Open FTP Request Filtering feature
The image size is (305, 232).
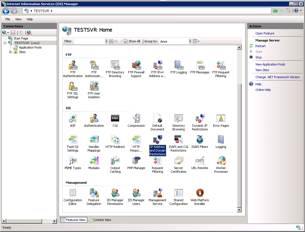221,69
